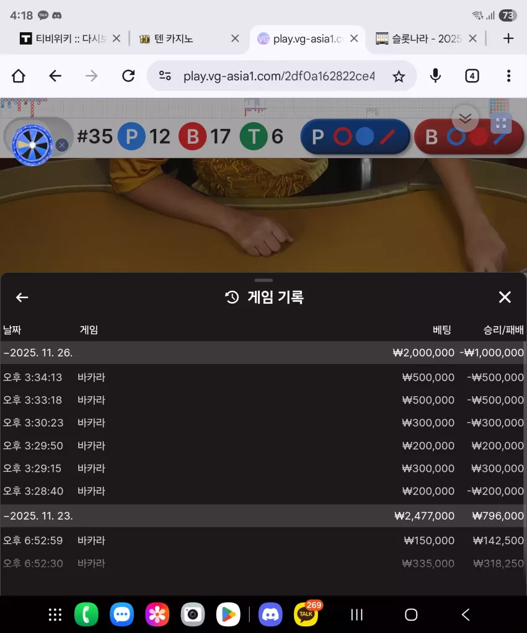Open site settings icon in address bar
This screenshot has width=527, height=633.
(165, 76)
